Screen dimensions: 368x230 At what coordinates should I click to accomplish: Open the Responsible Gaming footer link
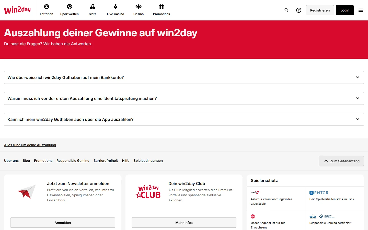point(73,160)
